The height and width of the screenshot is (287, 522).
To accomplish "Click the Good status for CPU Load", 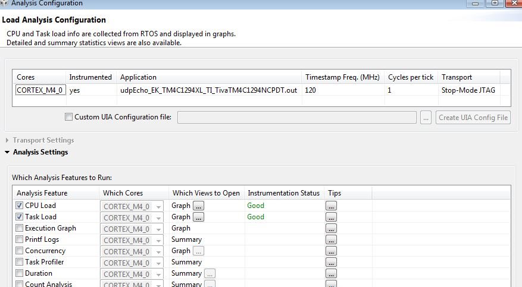I will 256,205.
